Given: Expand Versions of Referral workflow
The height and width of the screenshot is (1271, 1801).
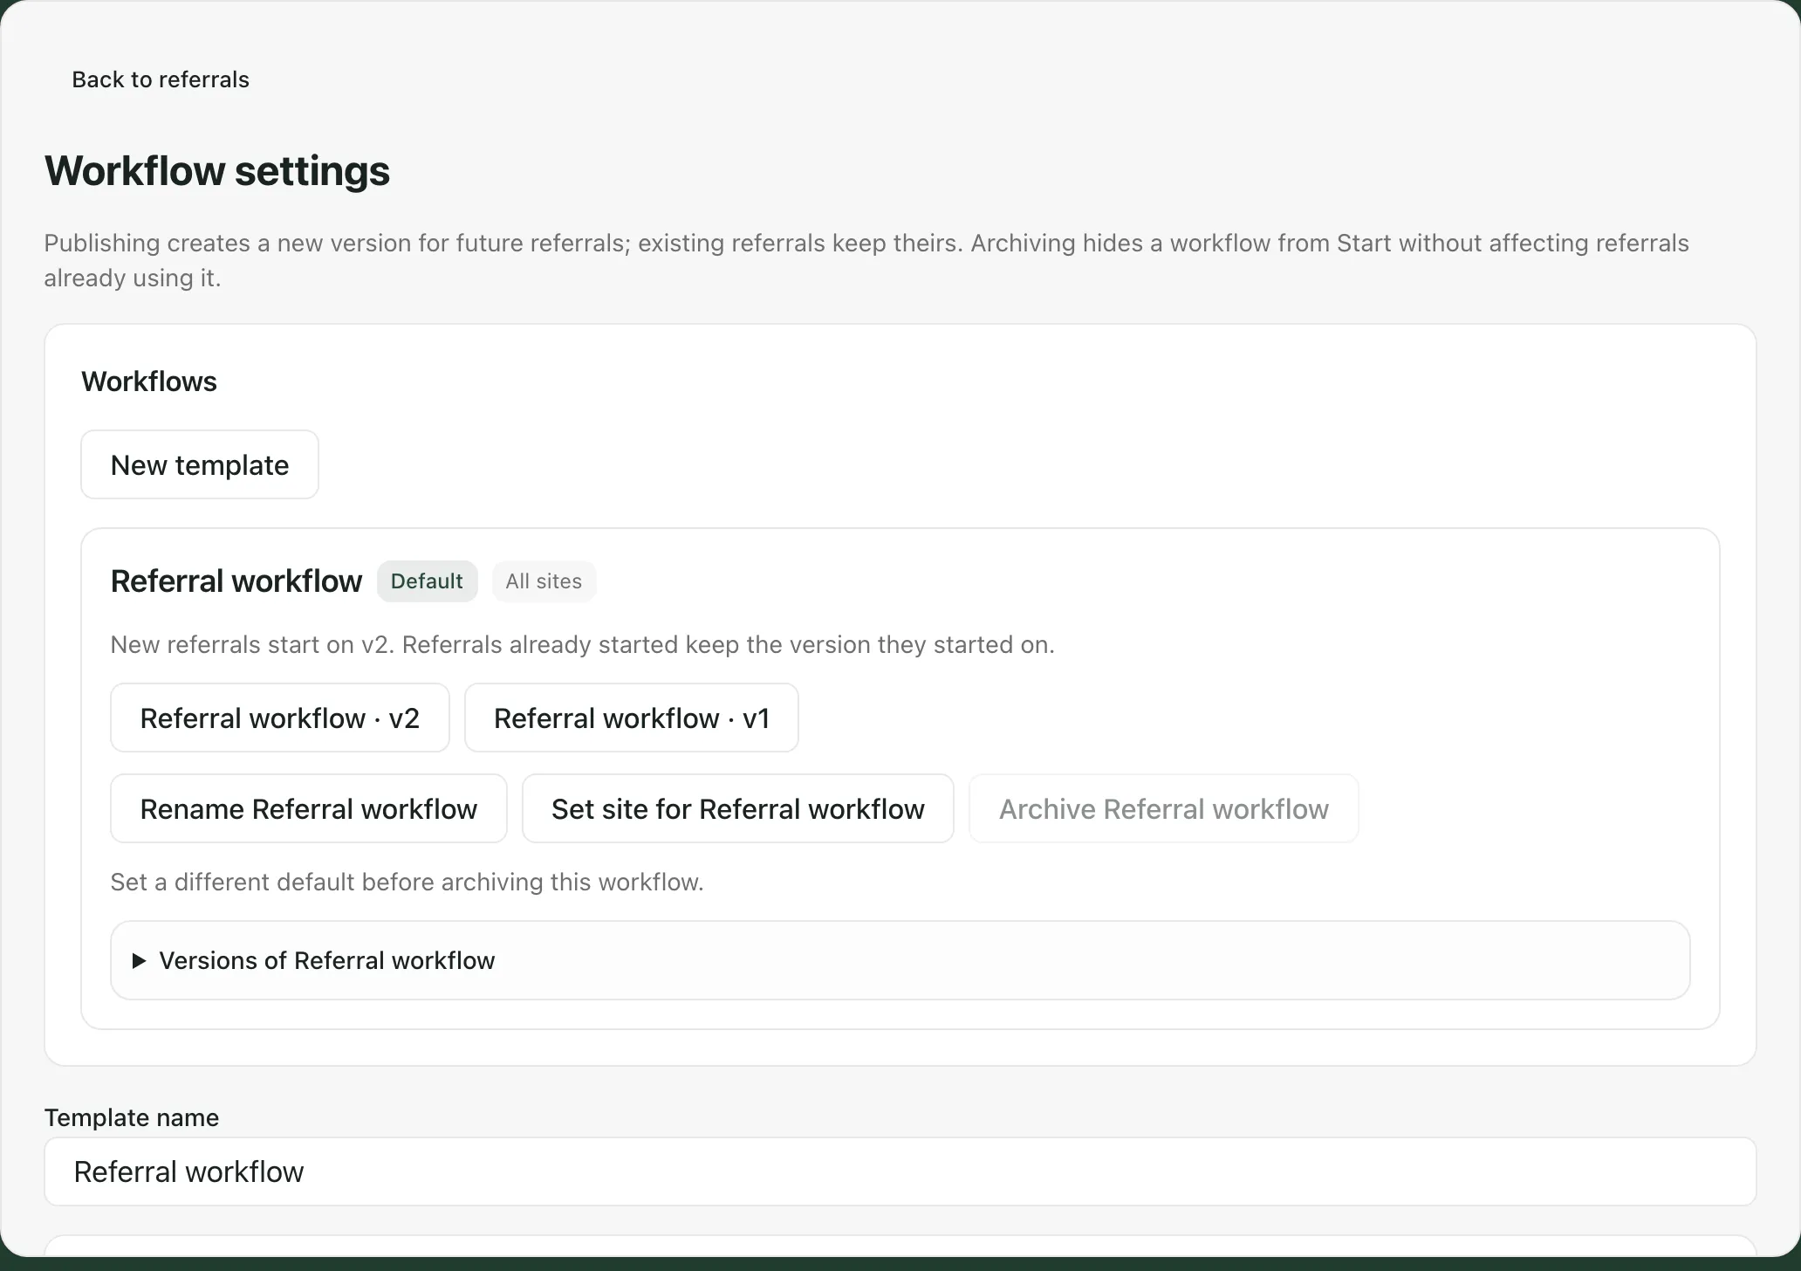Looking at the screenshot, I should point(900,960).
